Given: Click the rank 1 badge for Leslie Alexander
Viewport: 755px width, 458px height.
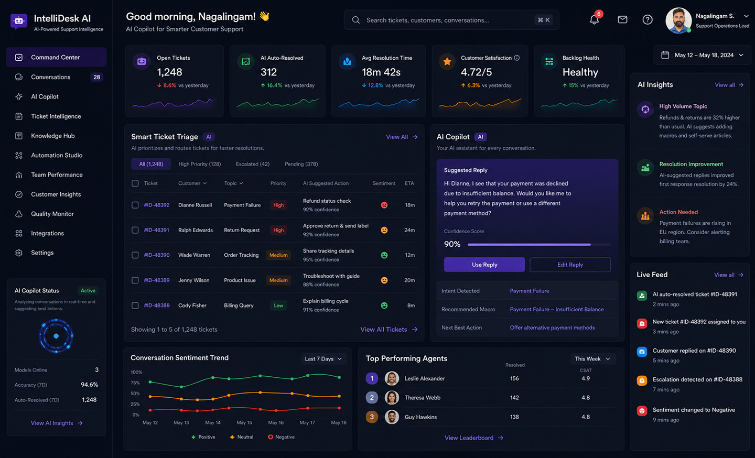Looking at the screenshot, I should (x=372, y=378).
